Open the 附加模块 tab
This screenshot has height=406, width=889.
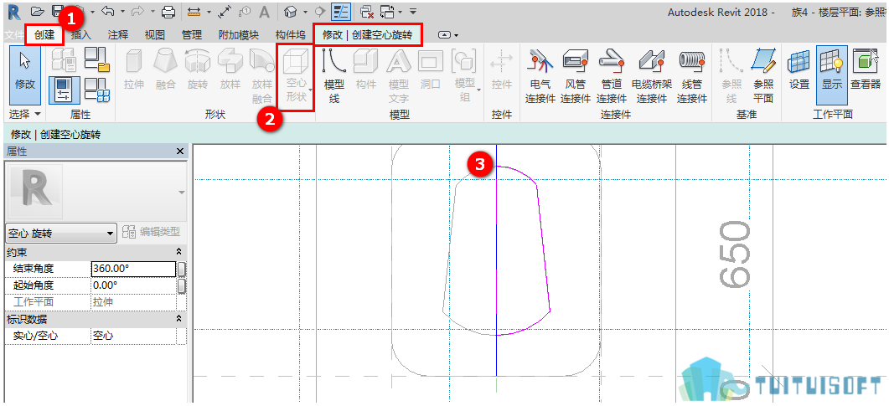tap(239, 35)
